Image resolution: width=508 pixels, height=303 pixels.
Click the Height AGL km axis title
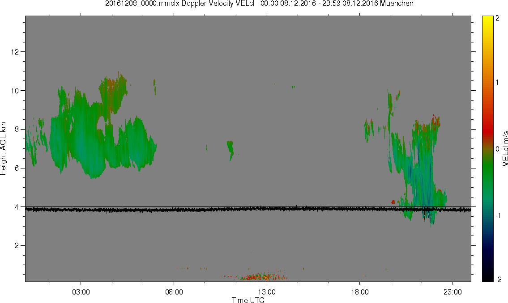coord(3,149)
